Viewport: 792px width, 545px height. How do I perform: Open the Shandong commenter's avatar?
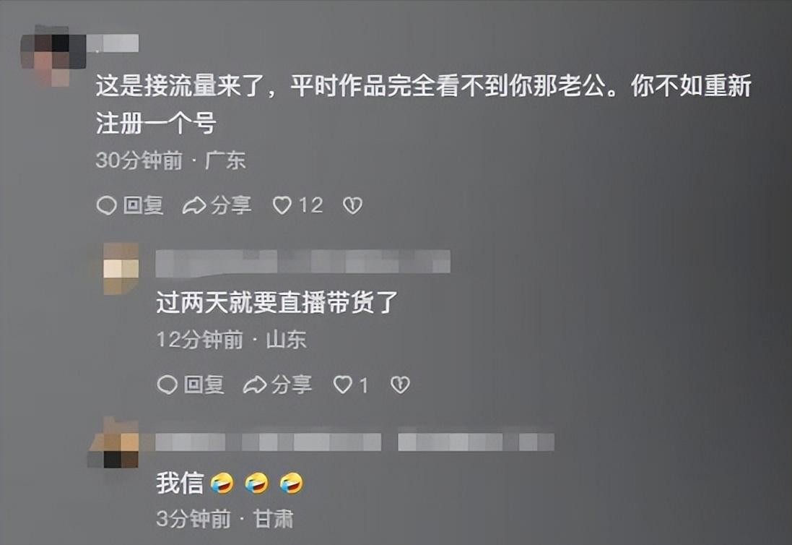pos(121,268)
